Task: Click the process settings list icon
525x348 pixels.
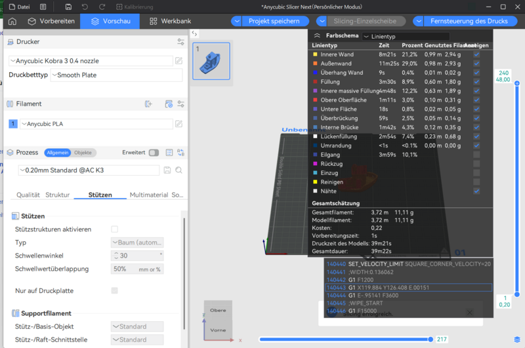Action: (x=169, y=153)
